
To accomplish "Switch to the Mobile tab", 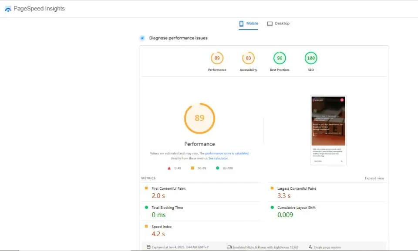I will coord(248,23).
